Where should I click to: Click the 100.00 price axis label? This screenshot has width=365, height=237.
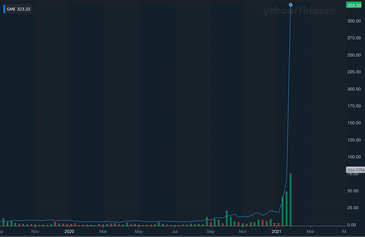point(354,157)
